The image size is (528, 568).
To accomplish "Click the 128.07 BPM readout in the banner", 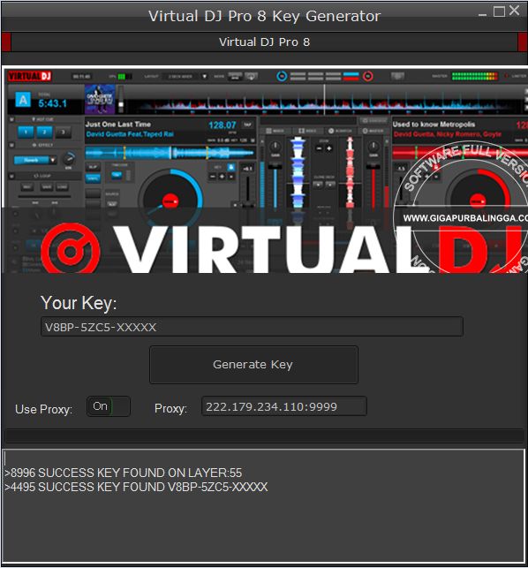I will [x=222, y=125].
